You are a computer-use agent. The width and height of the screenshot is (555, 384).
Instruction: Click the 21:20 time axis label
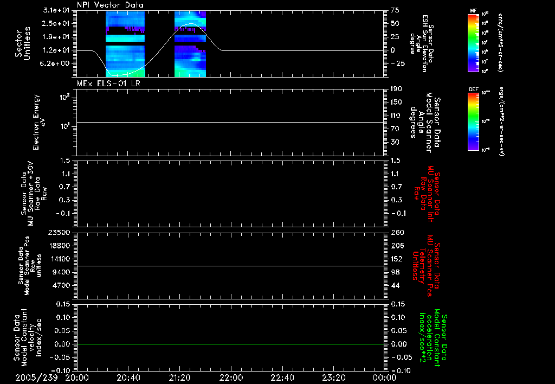pos(179,378)
